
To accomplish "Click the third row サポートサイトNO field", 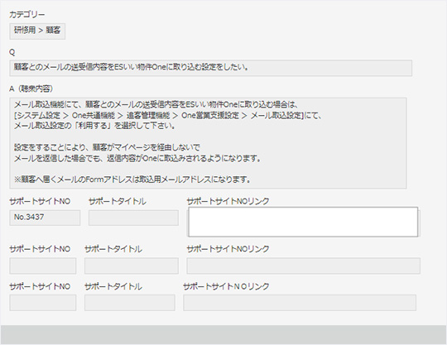I will (x=43, y=303).
